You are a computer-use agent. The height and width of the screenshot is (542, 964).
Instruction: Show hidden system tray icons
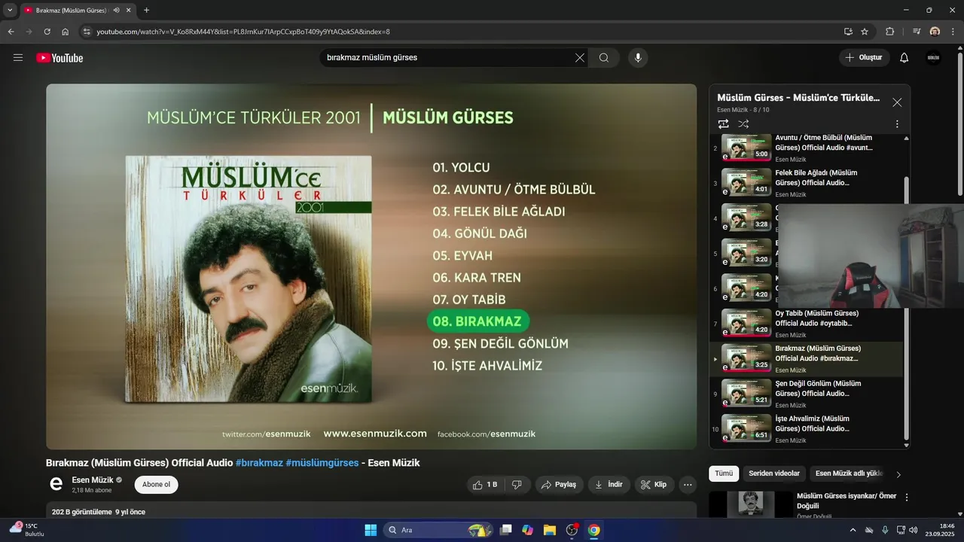pyautogui.click(x=853, y=530)
